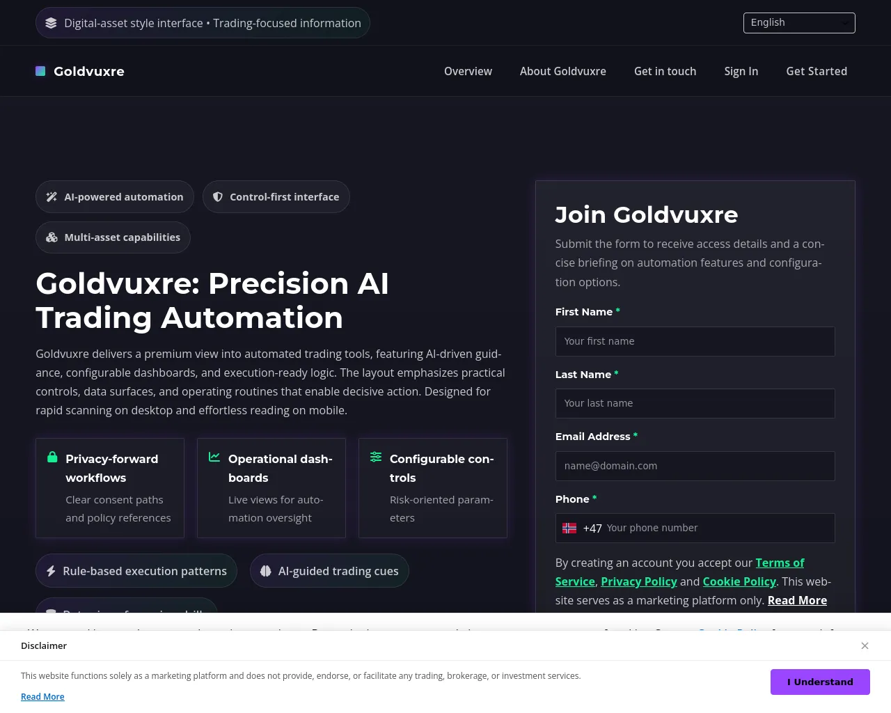The height and width of the screenshot is (713, 891).
Task: Focus the Last Name input field
Action: pos(695,403)
